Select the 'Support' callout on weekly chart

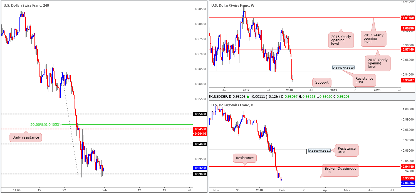pyautogui.click(x=322, y=82)
